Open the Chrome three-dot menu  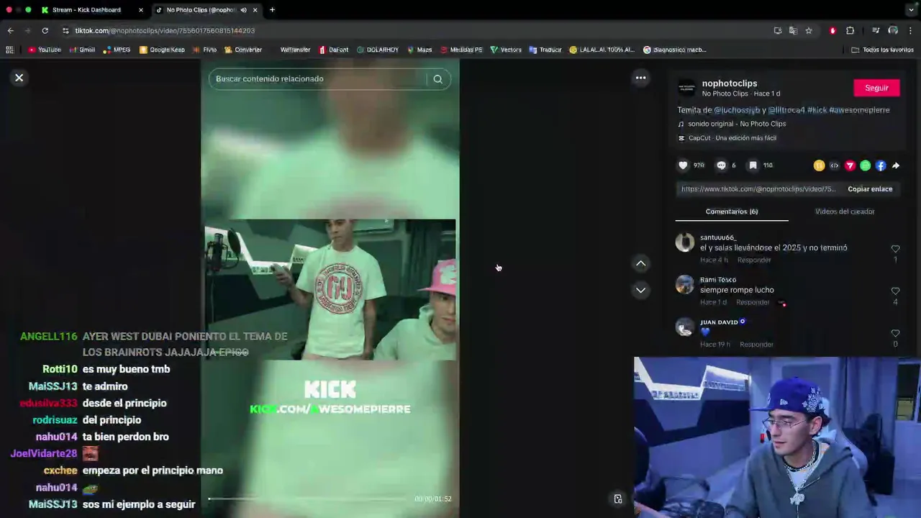coord(911,31)
